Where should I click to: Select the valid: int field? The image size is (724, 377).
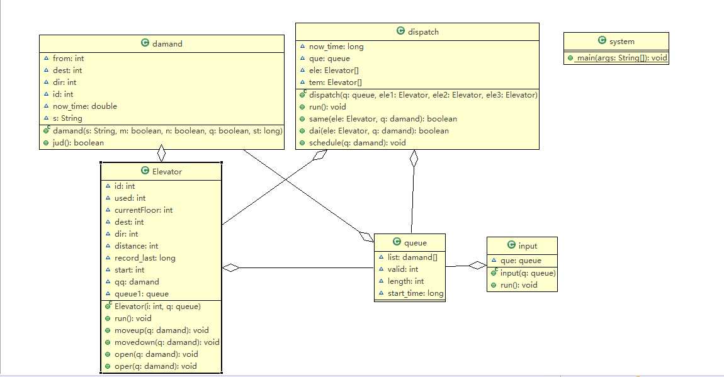coord(403,269)
